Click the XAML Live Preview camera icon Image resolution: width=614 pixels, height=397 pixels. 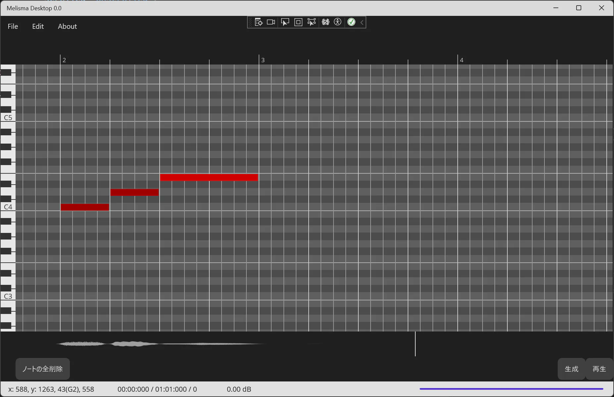click(x=271, y=22)
